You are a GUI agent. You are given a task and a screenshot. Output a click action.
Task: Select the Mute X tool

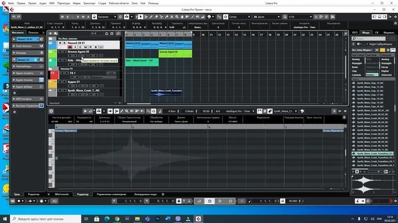tap(172, 17)
